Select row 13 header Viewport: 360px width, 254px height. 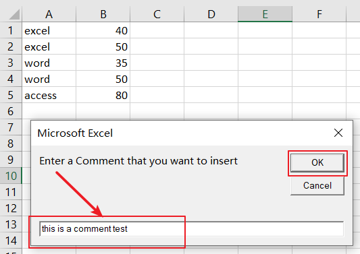(11, 224)
